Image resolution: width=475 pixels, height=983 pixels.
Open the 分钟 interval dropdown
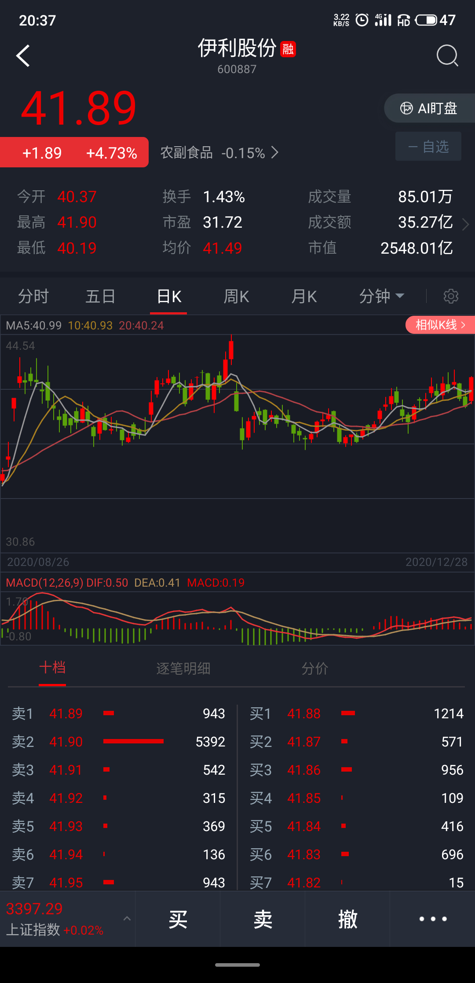coord(381,296)
